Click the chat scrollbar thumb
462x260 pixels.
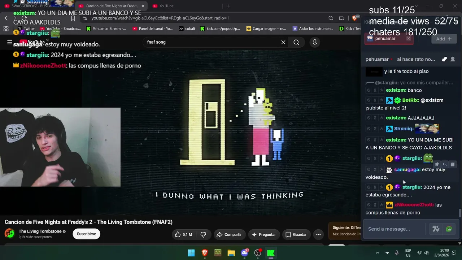459,213
